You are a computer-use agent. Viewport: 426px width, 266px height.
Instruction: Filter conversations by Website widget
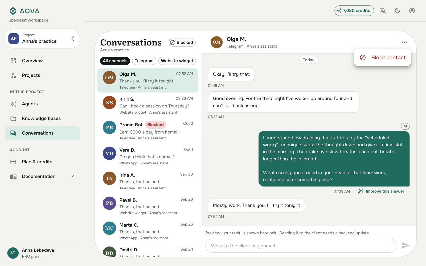click(177, 61)
